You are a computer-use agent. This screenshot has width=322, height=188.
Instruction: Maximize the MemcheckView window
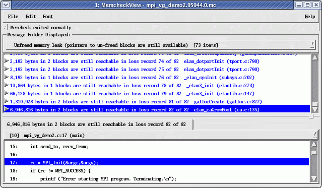(307, 5)
